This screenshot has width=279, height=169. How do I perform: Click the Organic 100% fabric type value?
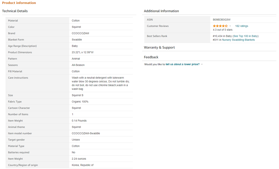click(80, 102)
